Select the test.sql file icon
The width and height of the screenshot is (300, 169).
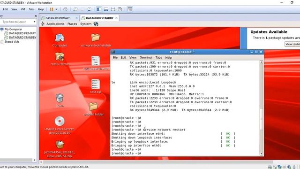tap(96, 86)
